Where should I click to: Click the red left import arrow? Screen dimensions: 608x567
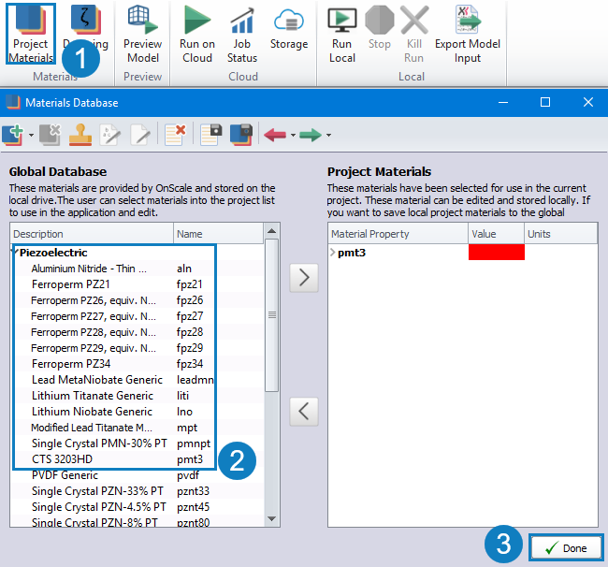275,135
